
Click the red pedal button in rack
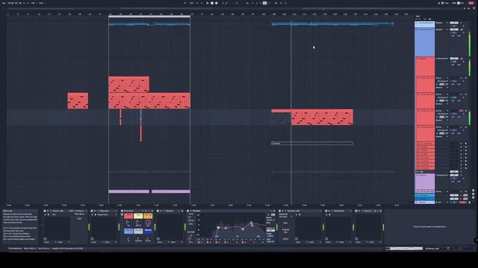click(x=128, y=216)
